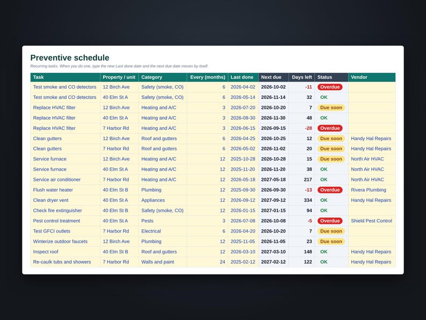The width and height of the screenshot is (426, 320).
Task: Select the Winterize outdoor faucets task cell
Action: 65,242
